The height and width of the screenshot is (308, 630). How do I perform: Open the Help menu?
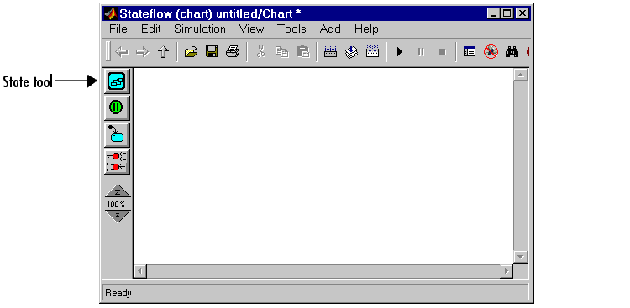tap(366, 29)
